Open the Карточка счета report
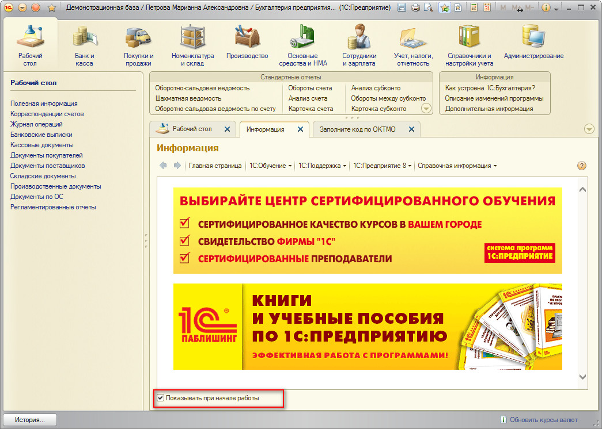 [311, 109]
